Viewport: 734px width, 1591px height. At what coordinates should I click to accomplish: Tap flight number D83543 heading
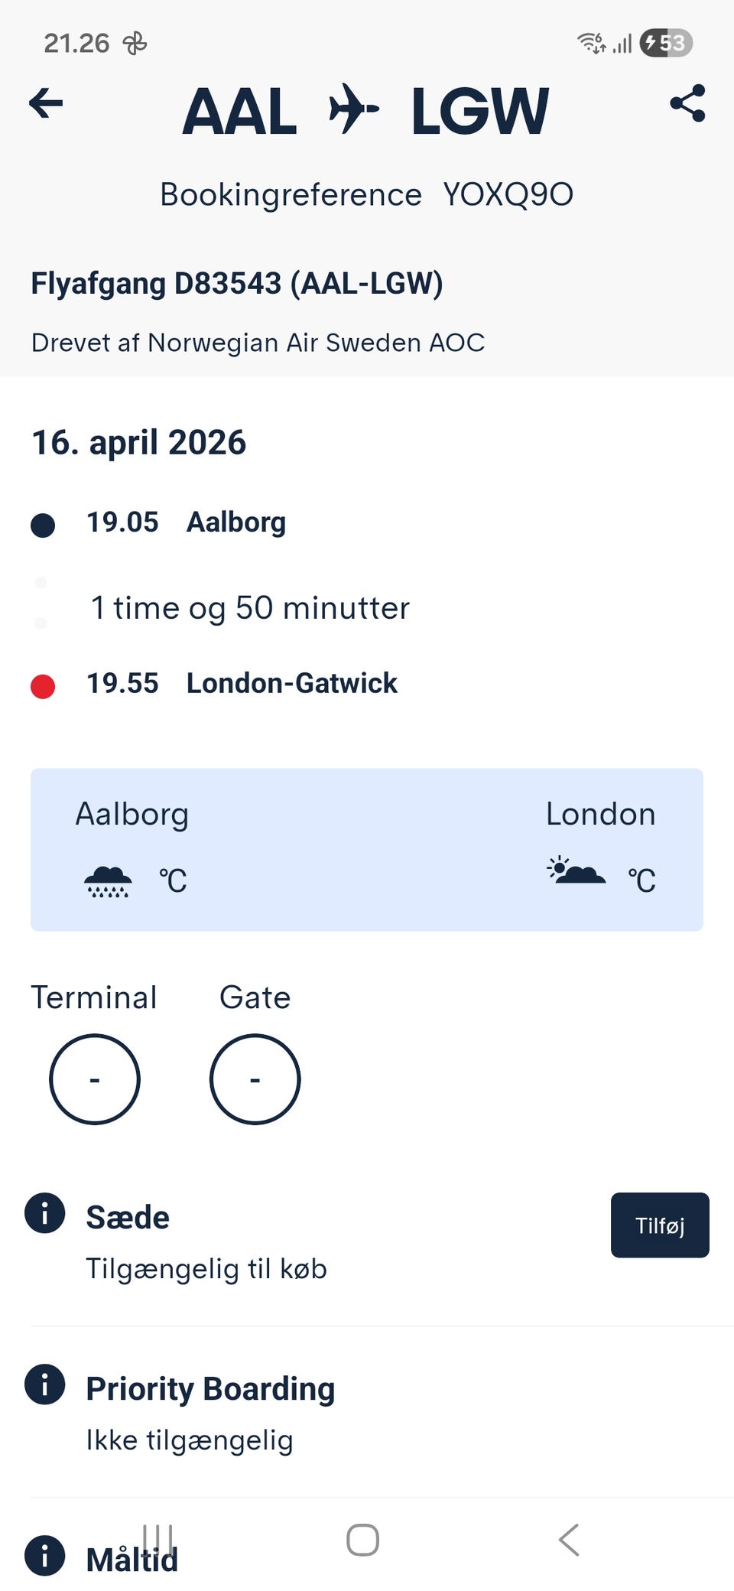(237, 284)
